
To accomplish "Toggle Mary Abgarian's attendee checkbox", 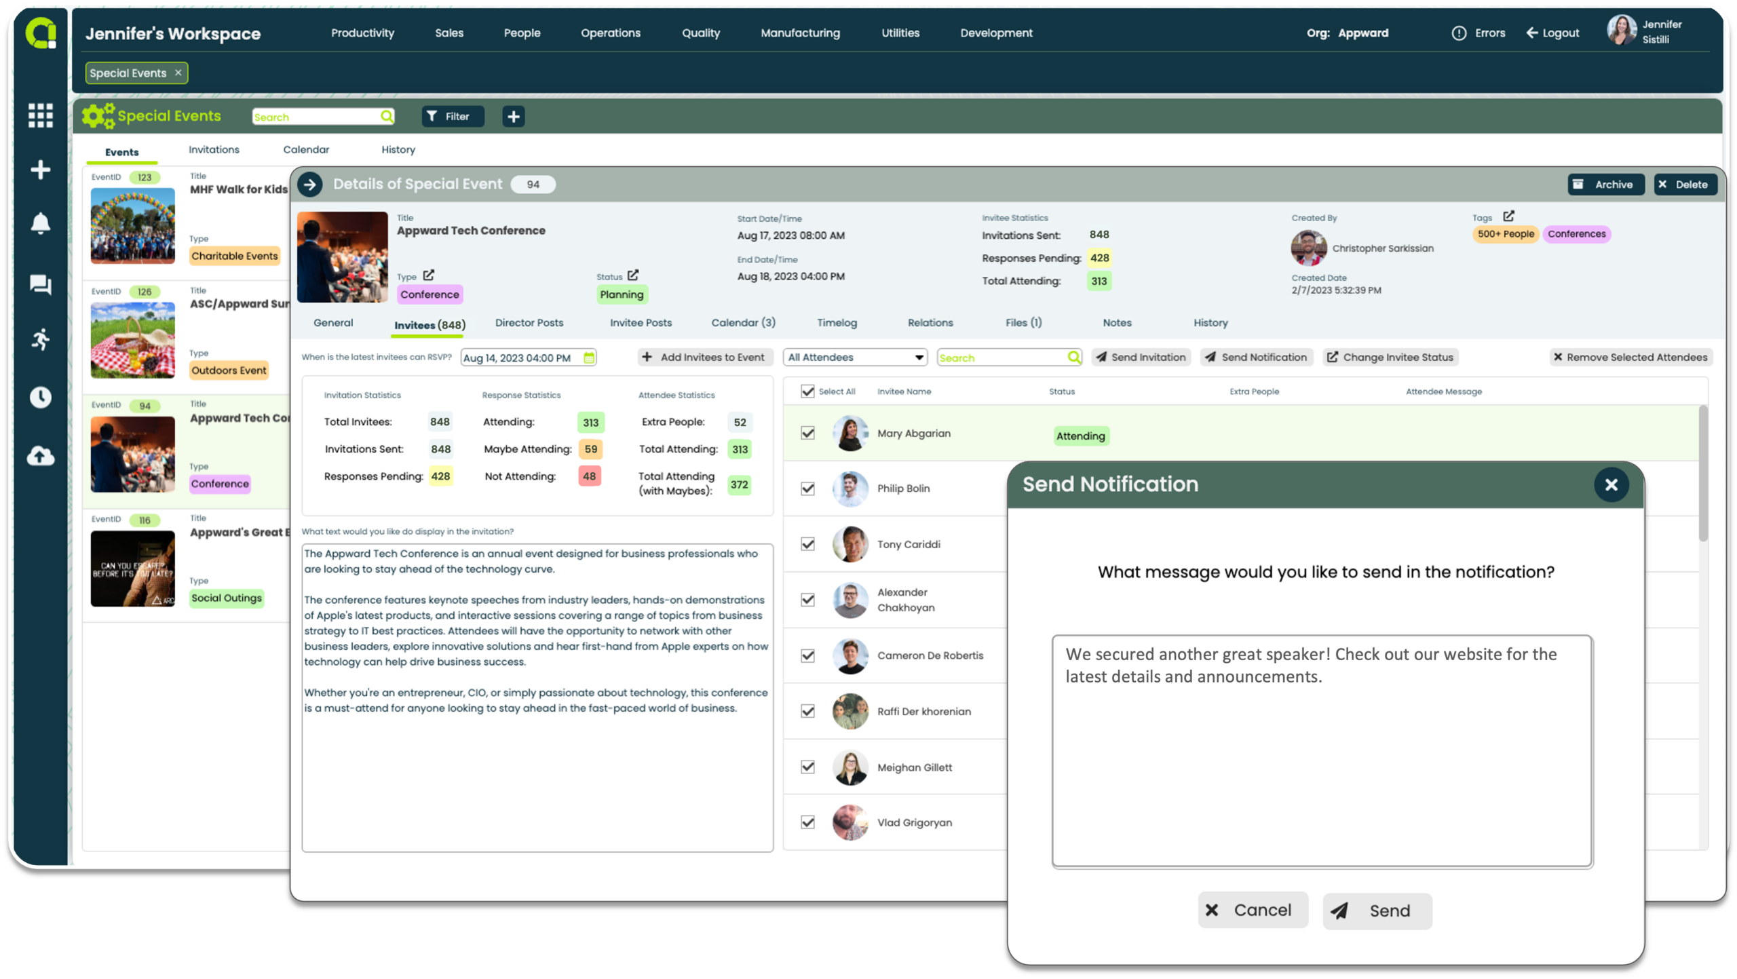I will click(x=809, y=431).
